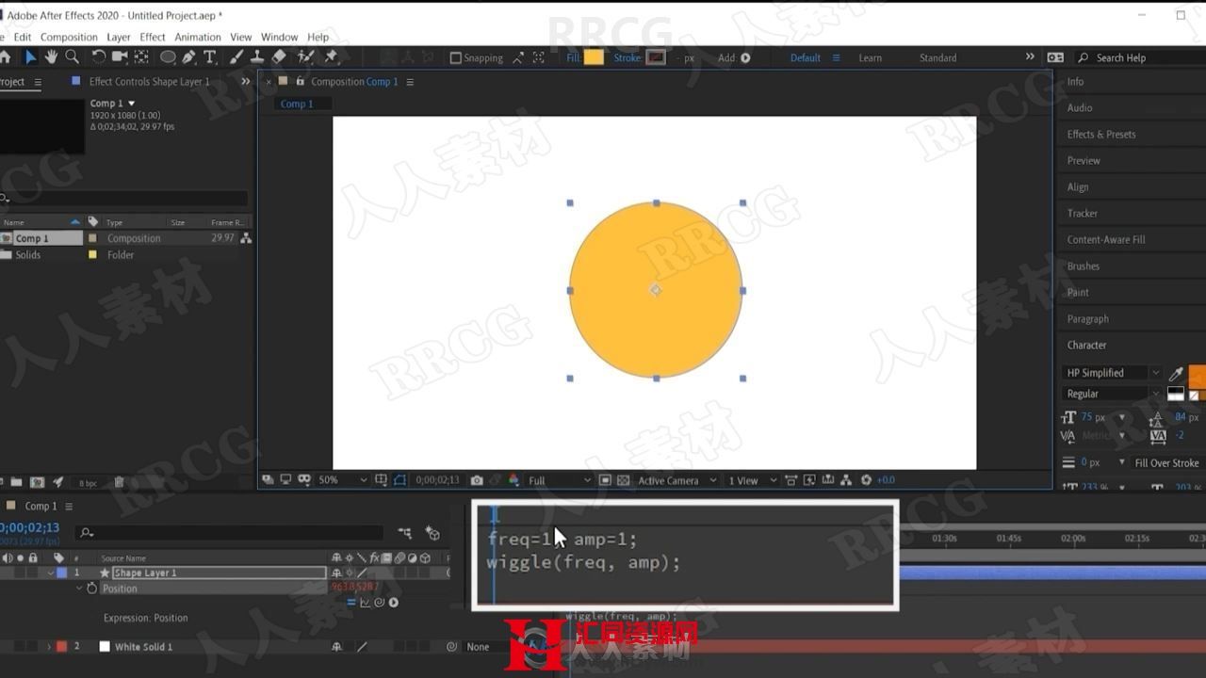Enable the Snapping checkbox
Screen dimensions: 1206x678
[456, 57]
